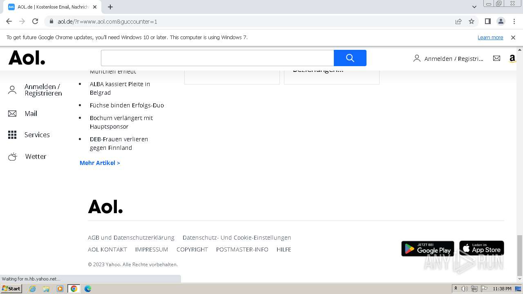Open the Chrome profile avatar

click(x=501, y=21)
